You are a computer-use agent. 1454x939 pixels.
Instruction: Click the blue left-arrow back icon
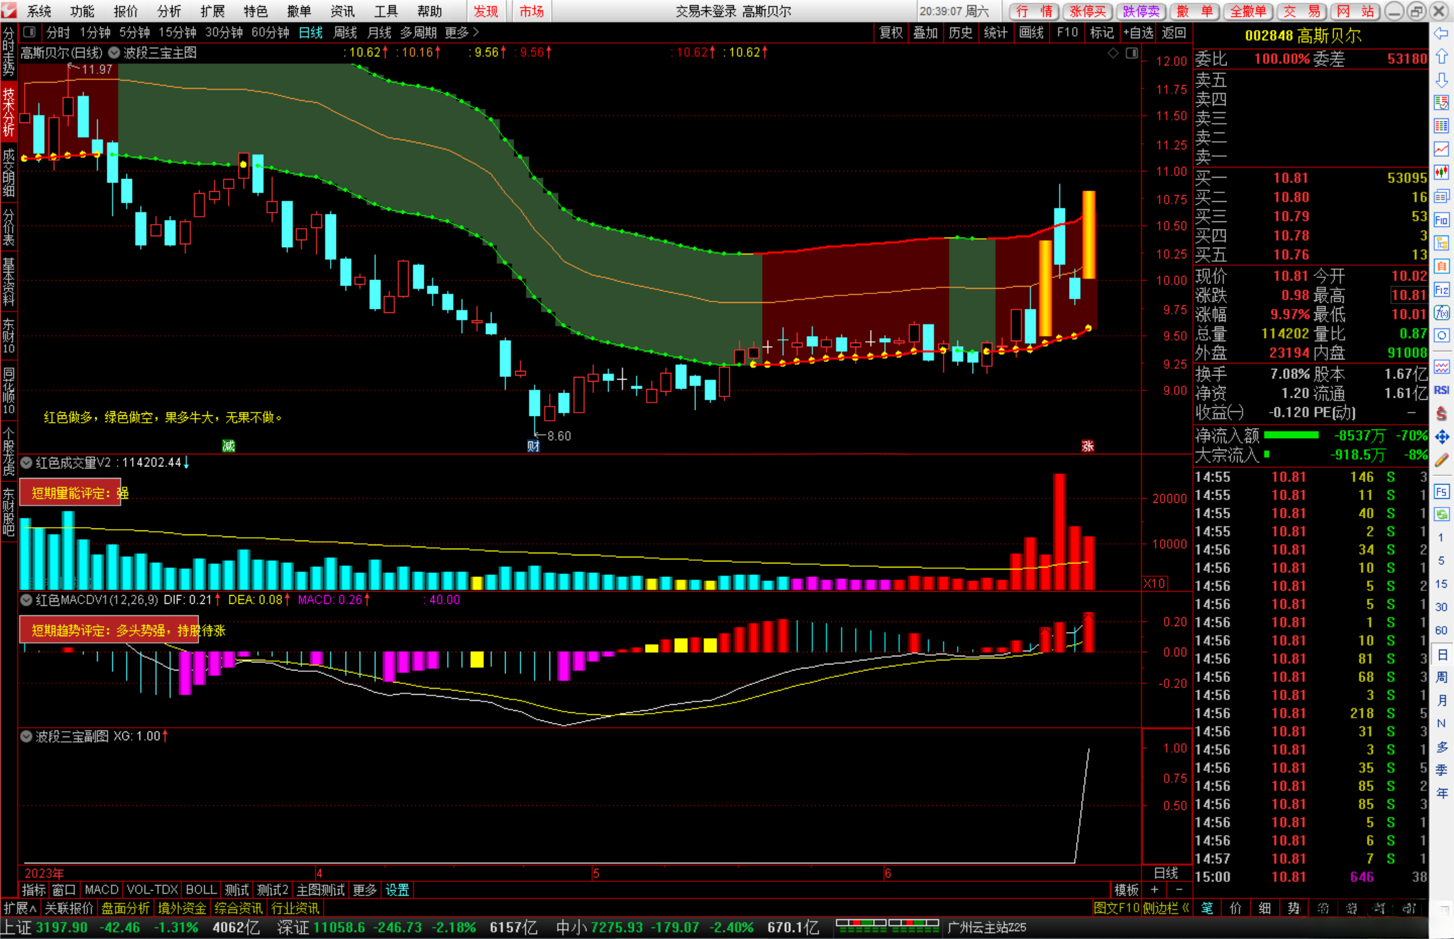[x=1441, y=33]
